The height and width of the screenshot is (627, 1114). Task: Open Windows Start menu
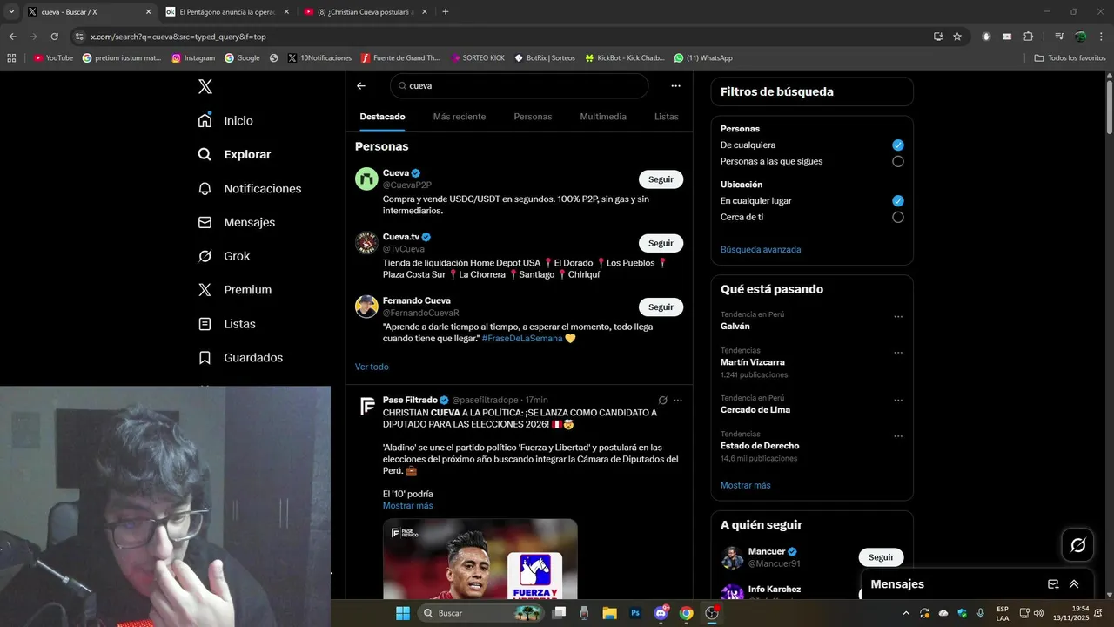403,613
